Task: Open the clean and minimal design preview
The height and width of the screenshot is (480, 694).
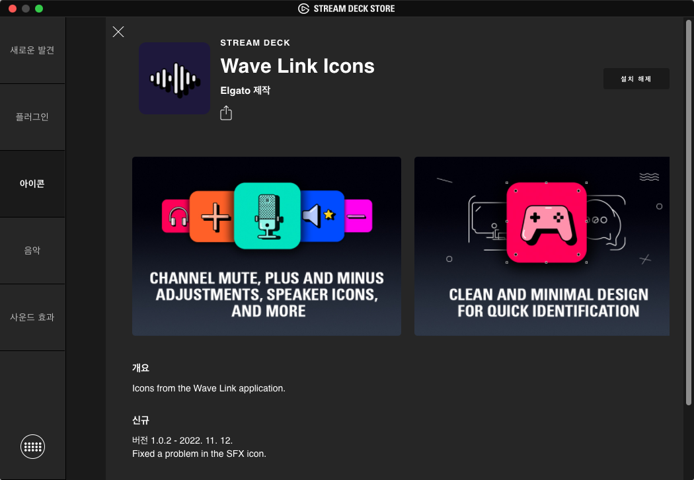Action: (542, 246)
